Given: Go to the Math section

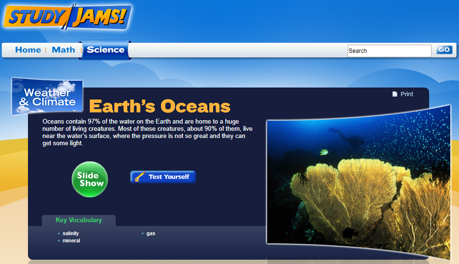Looking at the screenshot, I should [x=63, y=50].
